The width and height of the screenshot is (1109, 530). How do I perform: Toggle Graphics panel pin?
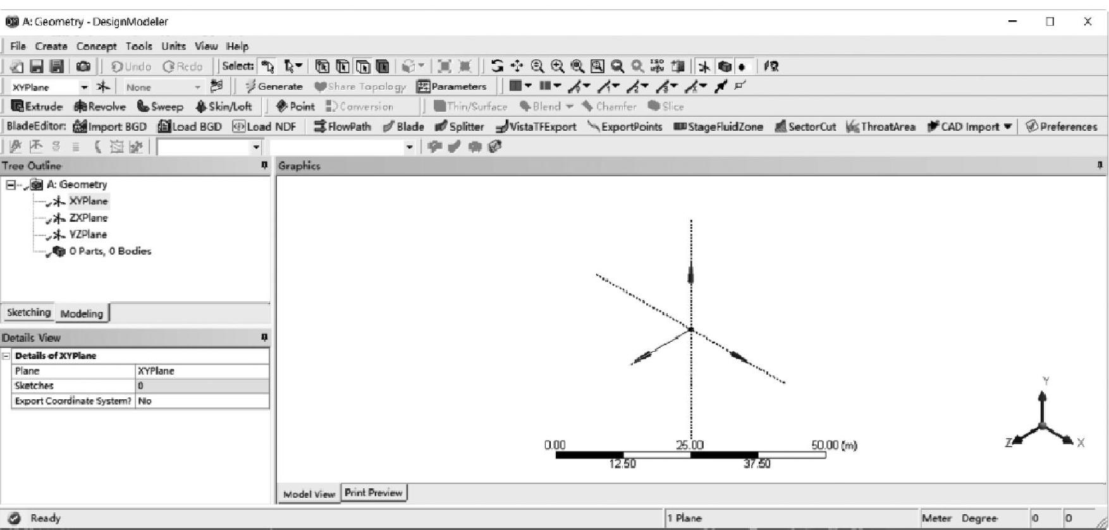(x=1100, y=166)
